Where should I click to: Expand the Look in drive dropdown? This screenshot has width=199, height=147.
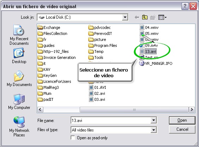coord(125,17)
